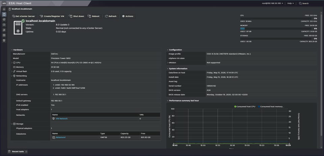The width and height of the screenshot is (324, 156).
Task: Expand the Recent tasks panel using its window icon
Action: point(26,152)
